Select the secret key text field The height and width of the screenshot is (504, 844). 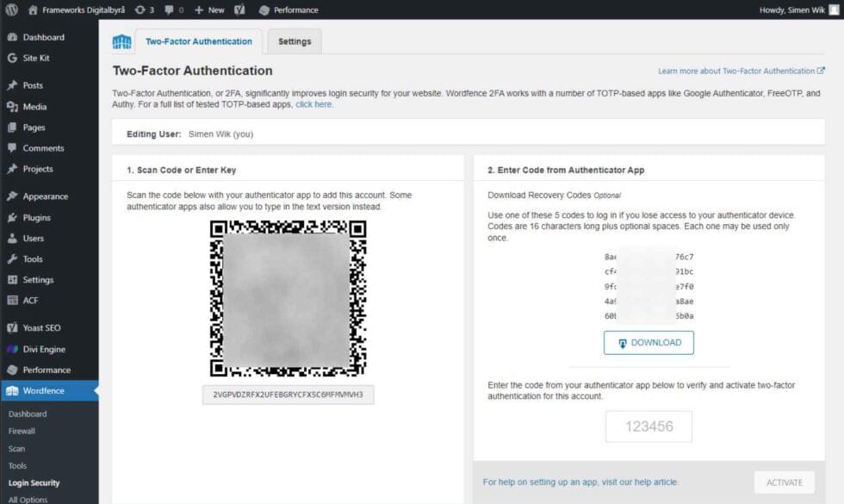288,395
